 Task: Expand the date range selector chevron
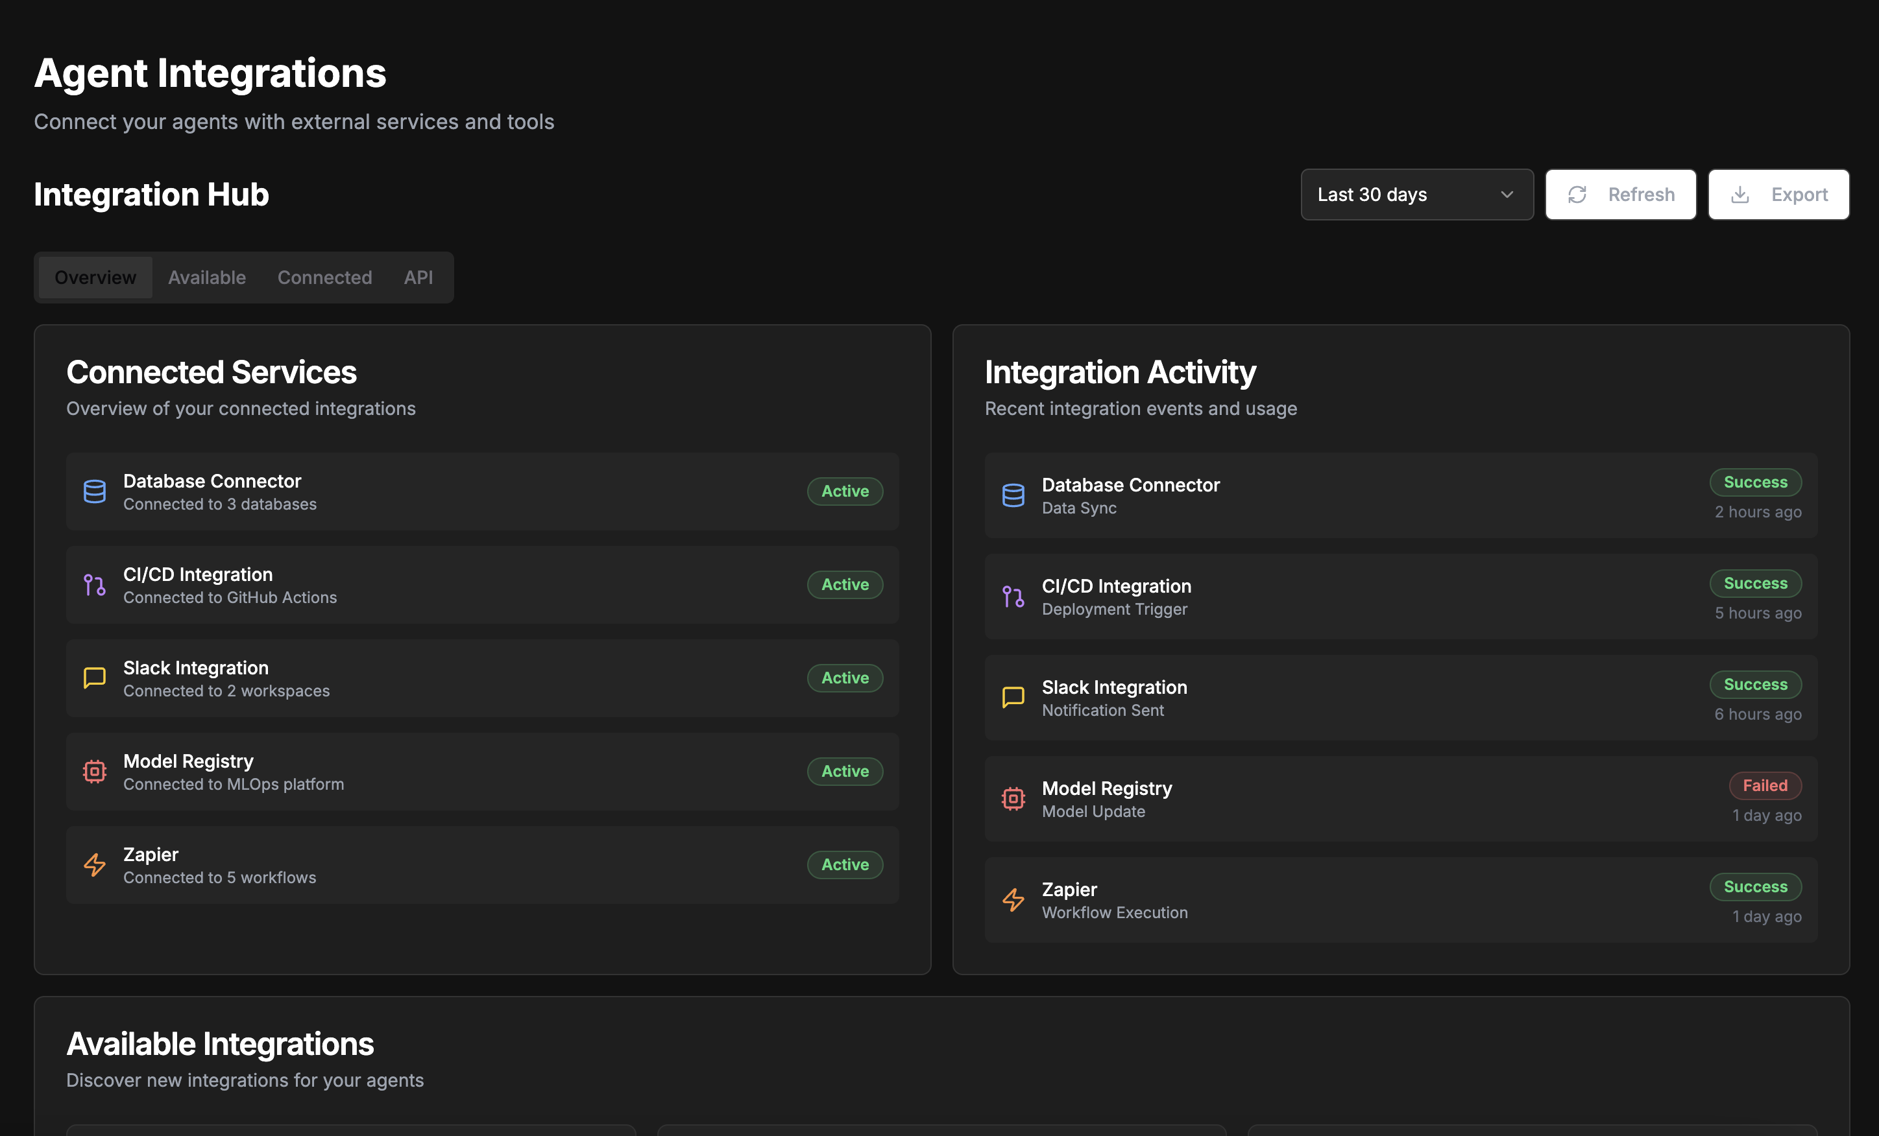[x=1507, y=195]
